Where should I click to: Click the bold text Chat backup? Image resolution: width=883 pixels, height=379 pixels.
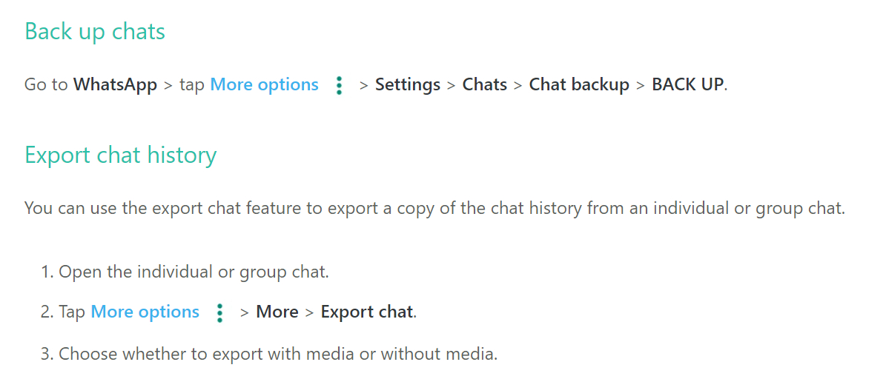579,85
